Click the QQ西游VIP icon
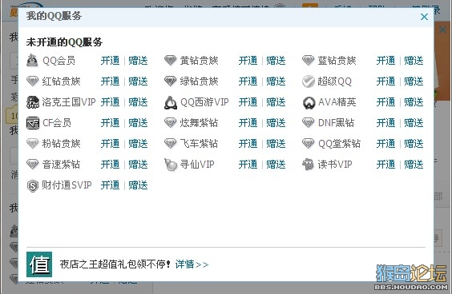Image resolution: width=452 pixels, height=294 pixels. pos(171,102)
